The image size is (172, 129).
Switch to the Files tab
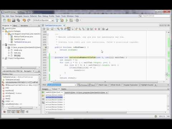pyautogui.click(x=15, y=25)
